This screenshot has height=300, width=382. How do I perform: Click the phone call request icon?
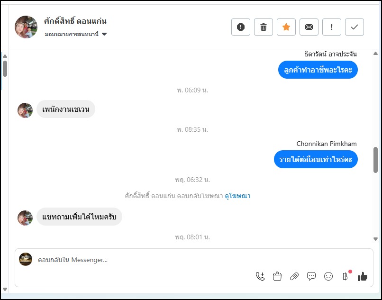point(260,276)
